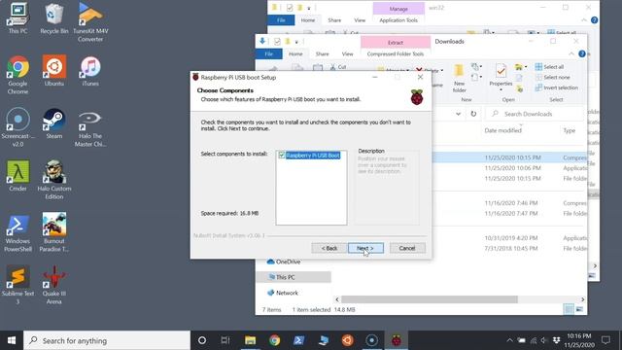
Task: Open the taskbar clock showing 10:16 PM
Action: (x=579, y=340)
